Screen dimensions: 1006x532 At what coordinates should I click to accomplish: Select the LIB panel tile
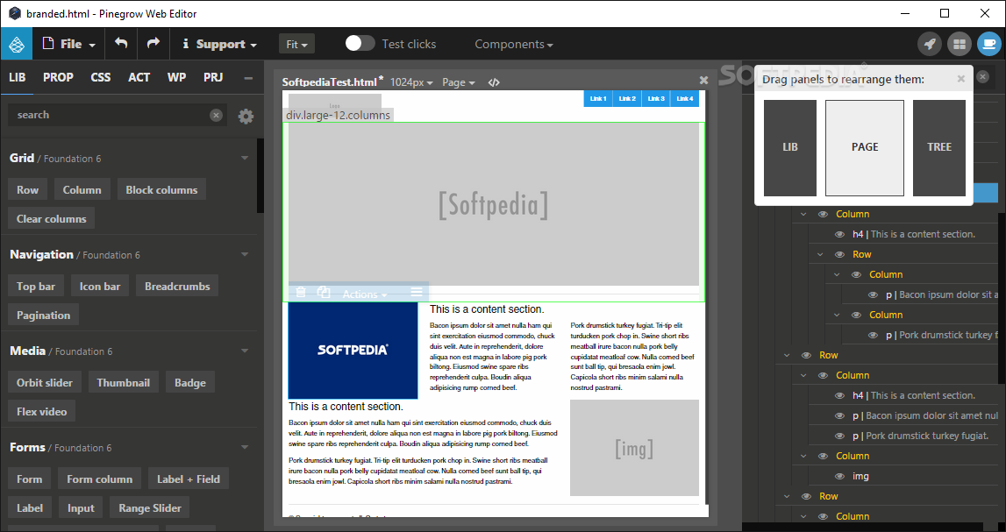tap(789, 147)
